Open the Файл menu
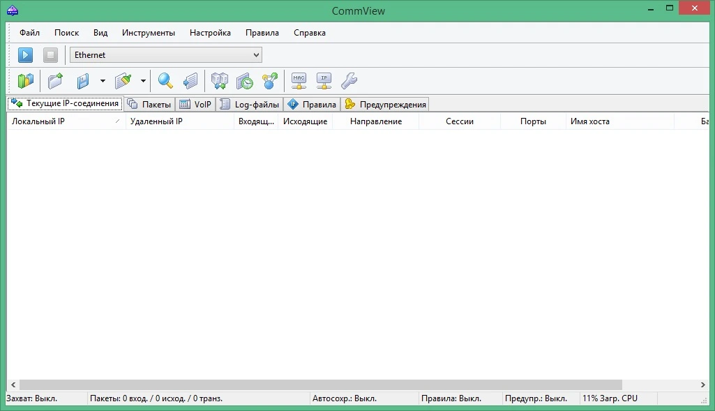 tap(29, 33)
